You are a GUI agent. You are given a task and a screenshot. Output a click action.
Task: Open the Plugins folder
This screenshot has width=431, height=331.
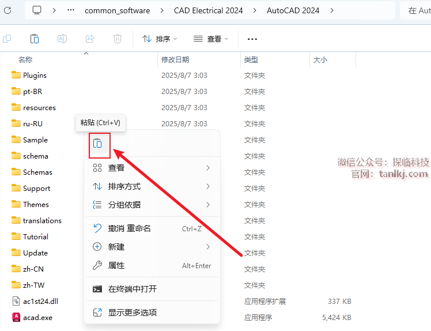pyautogui.click(x=35, y=76)
